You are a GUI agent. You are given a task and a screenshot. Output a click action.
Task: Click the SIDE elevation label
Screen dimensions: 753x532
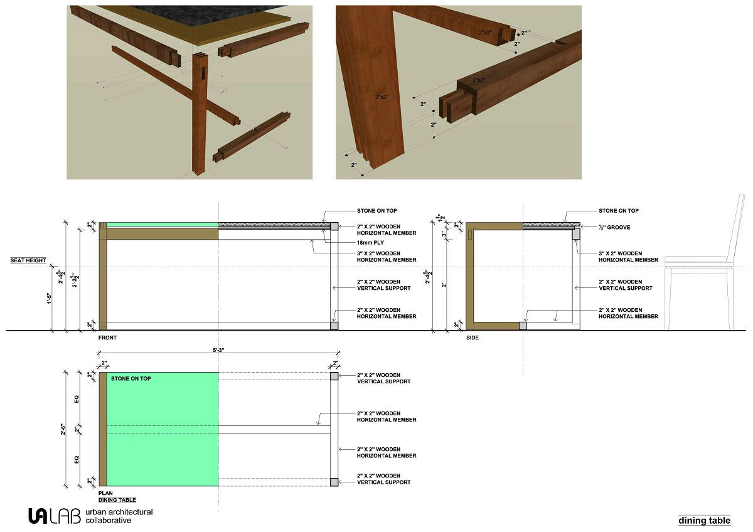[x=473, y=338]
